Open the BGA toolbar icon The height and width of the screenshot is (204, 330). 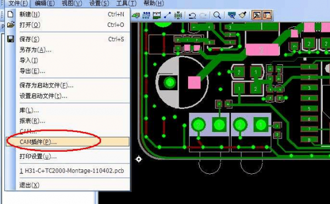pos(178,15)
